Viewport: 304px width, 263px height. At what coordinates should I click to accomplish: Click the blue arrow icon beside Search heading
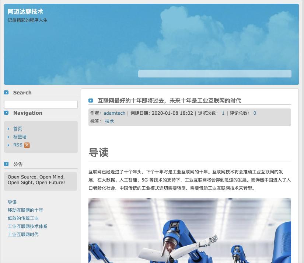(x=6, y=92)
